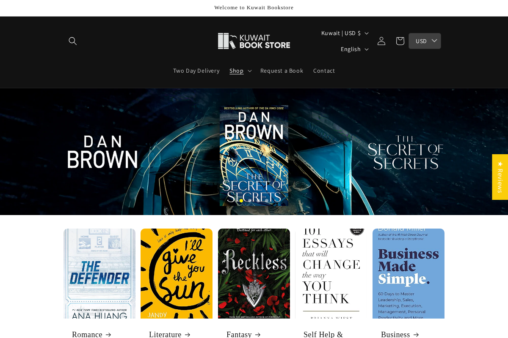This screenshot has width=508, height=338.
Task: Open the English language selector
Action: [354, 49]
